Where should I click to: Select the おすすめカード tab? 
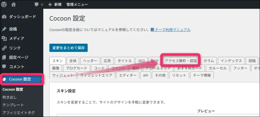189,68
